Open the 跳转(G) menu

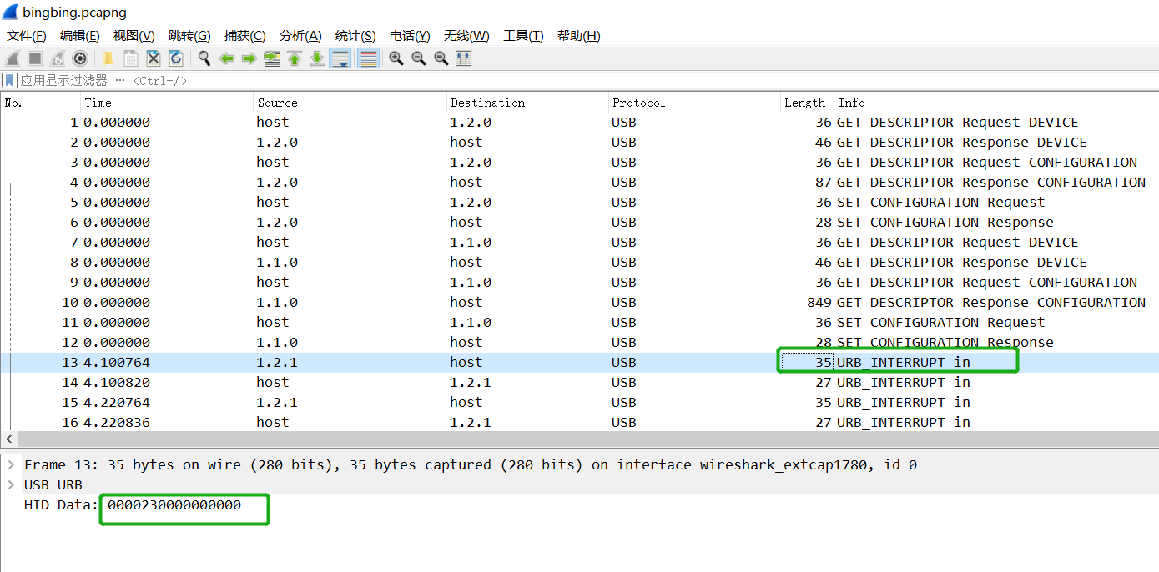pyautogui.click(x=189, y=36)
